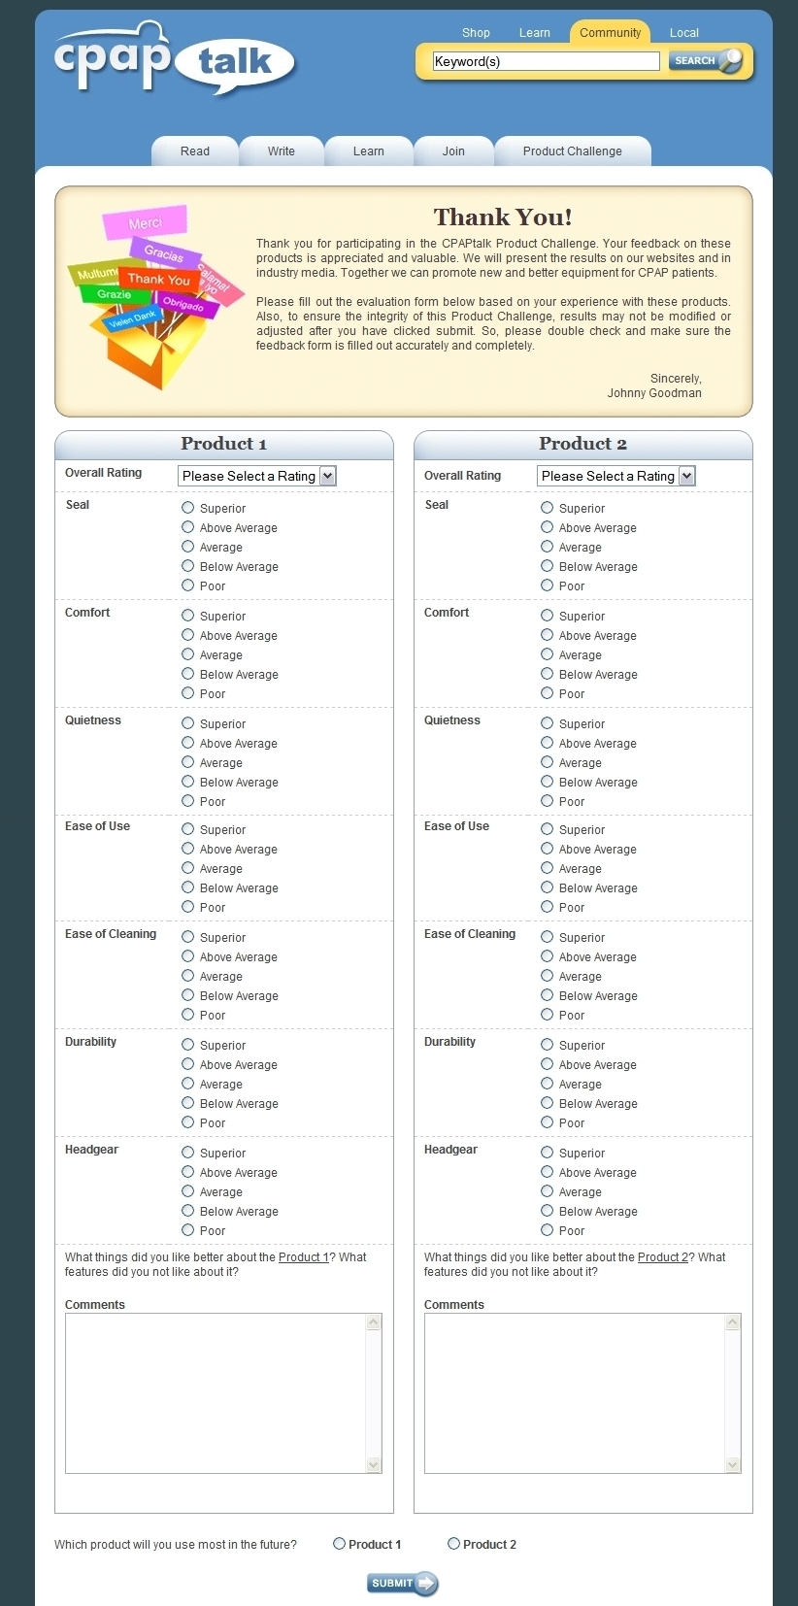The image size is (798, 1606).
Task: Click the Product 1 panel header
Action: click(224, 445)
